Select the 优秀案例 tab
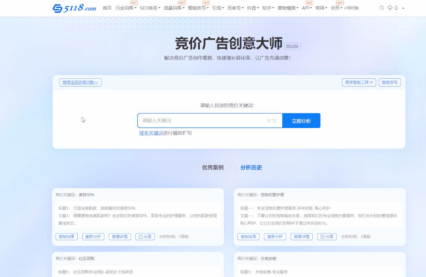This screenshot has height=277, width=426. 213,168
